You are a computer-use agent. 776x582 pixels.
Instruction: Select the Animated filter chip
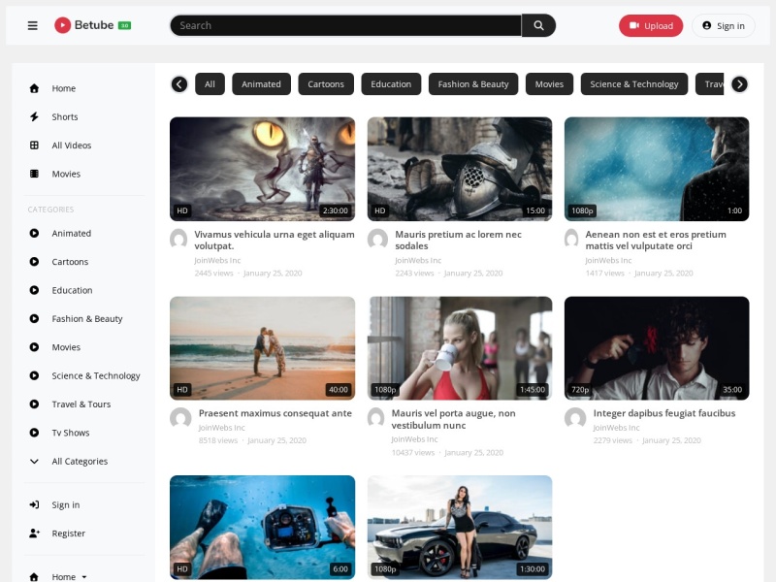261,84
